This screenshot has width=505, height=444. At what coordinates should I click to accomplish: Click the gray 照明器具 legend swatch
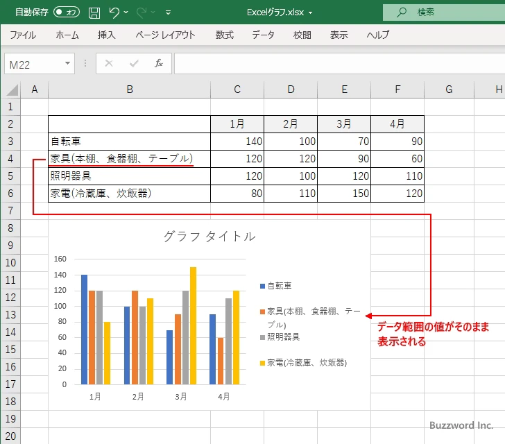pos(262,337)
